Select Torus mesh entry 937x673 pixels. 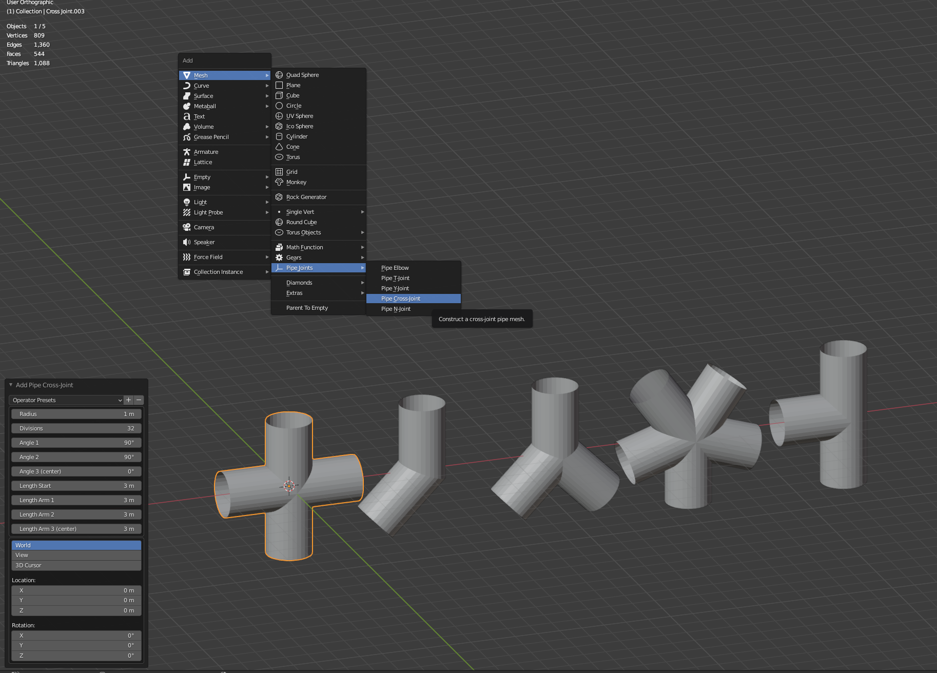319,157
